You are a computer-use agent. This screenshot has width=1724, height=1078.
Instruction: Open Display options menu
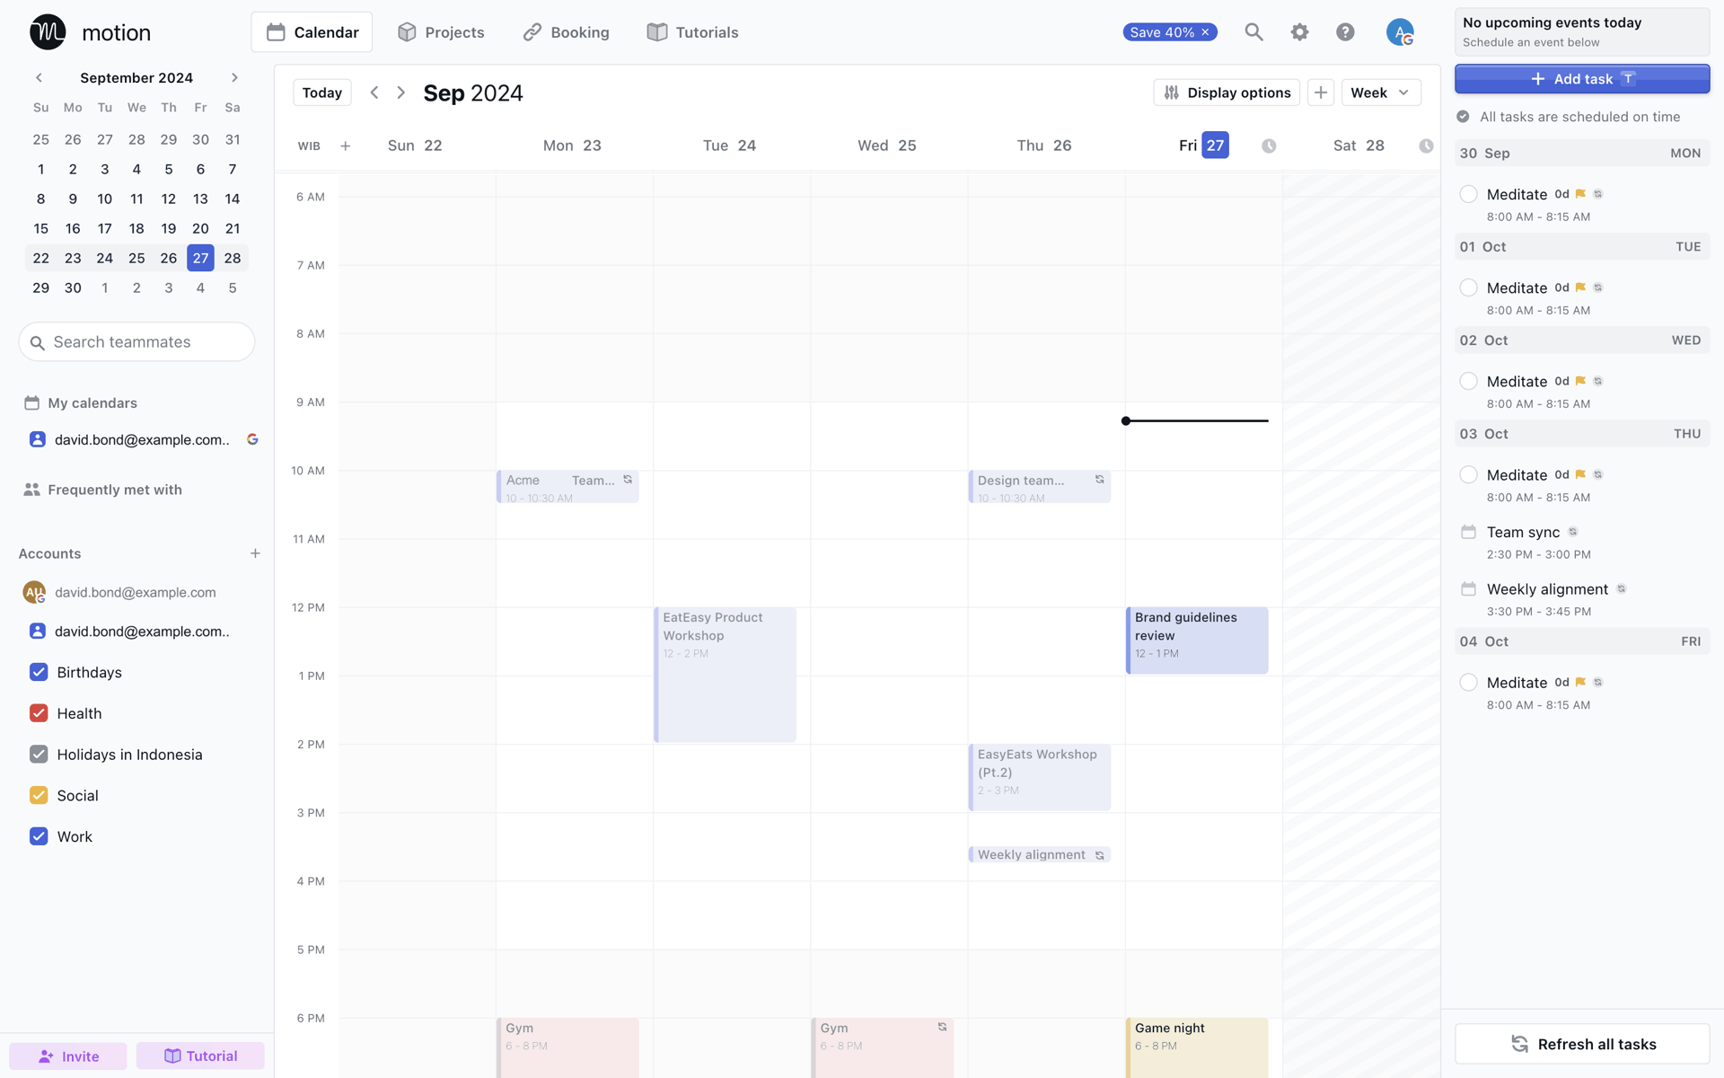pos(1227,93)
